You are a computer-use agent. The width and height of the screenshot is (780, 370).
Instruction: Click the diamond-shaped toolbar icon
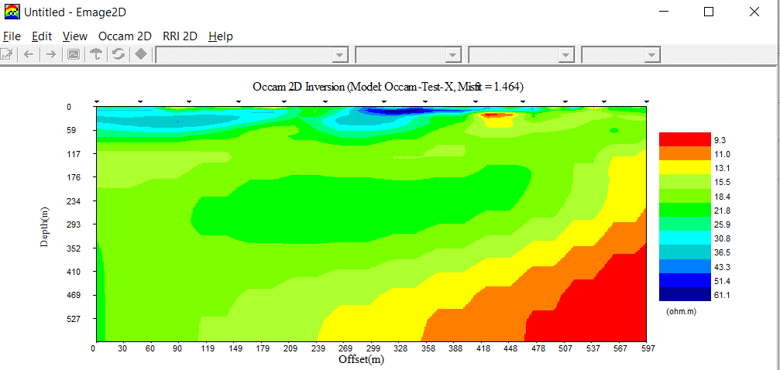tap(141, 54)
